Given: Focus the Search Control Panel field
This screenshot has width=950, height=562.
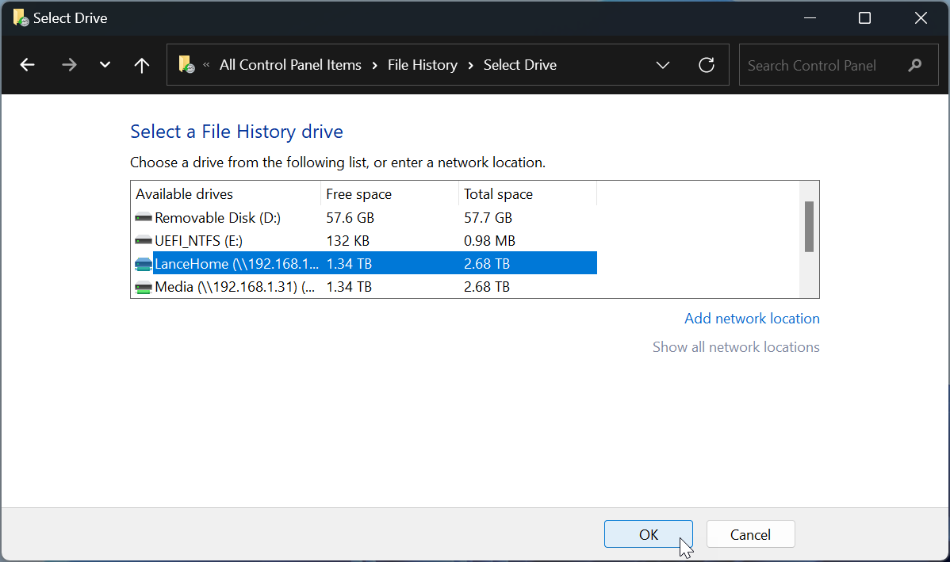Looking at the screenshot, I should click(817, 65).
